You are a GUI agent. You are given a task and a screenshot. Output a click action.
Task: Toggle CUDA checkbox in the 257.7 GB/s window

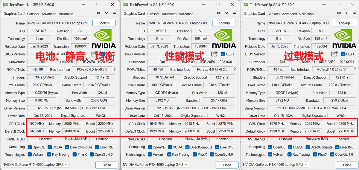(x=170, y=147)
